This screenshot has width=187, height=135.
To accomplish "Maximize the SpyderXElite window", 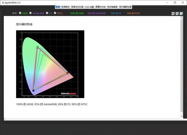I will tap(175, 3).
